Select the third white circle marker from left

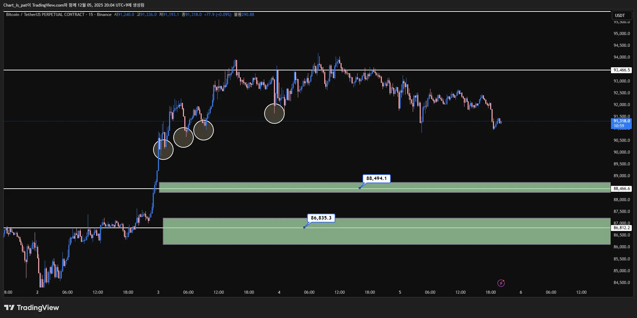click(x=203, y=130)
